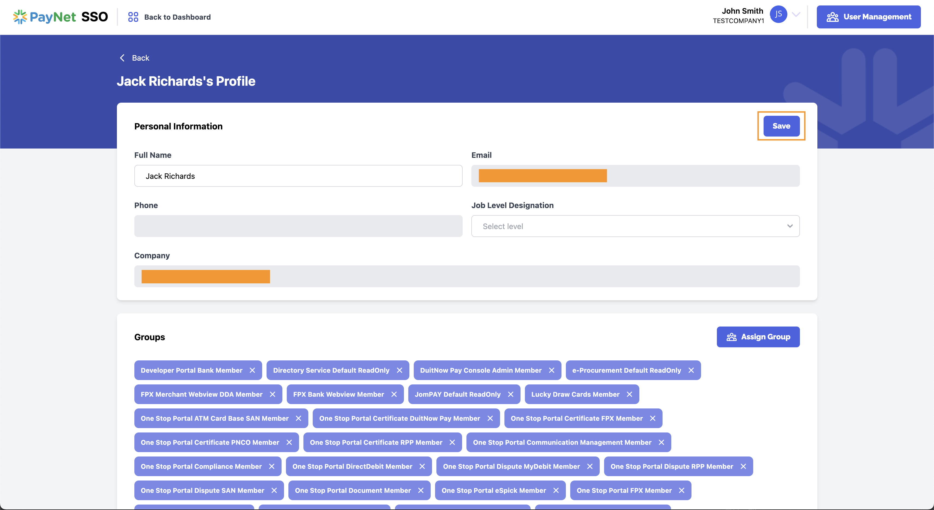The width and height of the screenshot is (934, 510).
Task: Remove e-Procurement Default ReadOnly group
Action: pyautogui.click(x=691, y=370)
